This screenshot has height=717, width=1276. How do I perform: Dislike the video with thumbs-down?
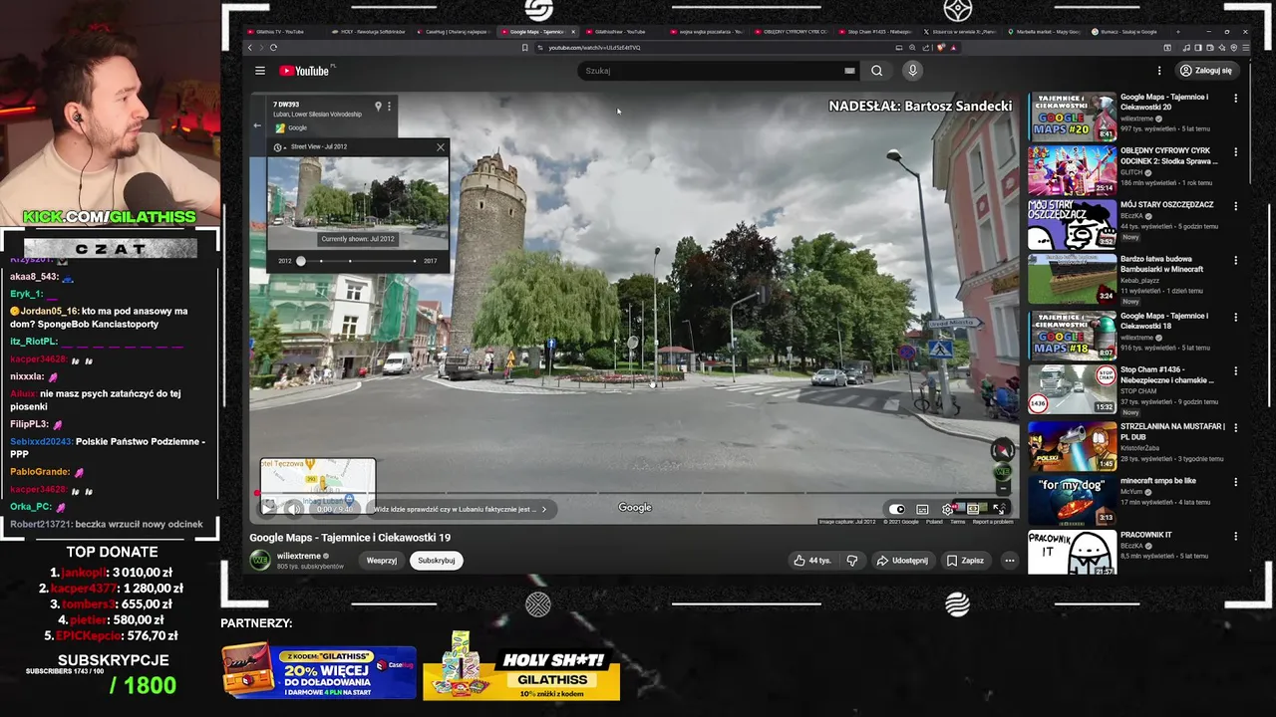[x=852, y=561]
